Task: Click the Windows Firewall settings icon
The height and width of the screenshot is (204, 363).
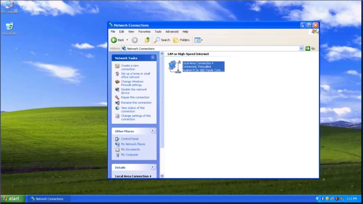Action: pyautogui.click(x=117, y=82)
